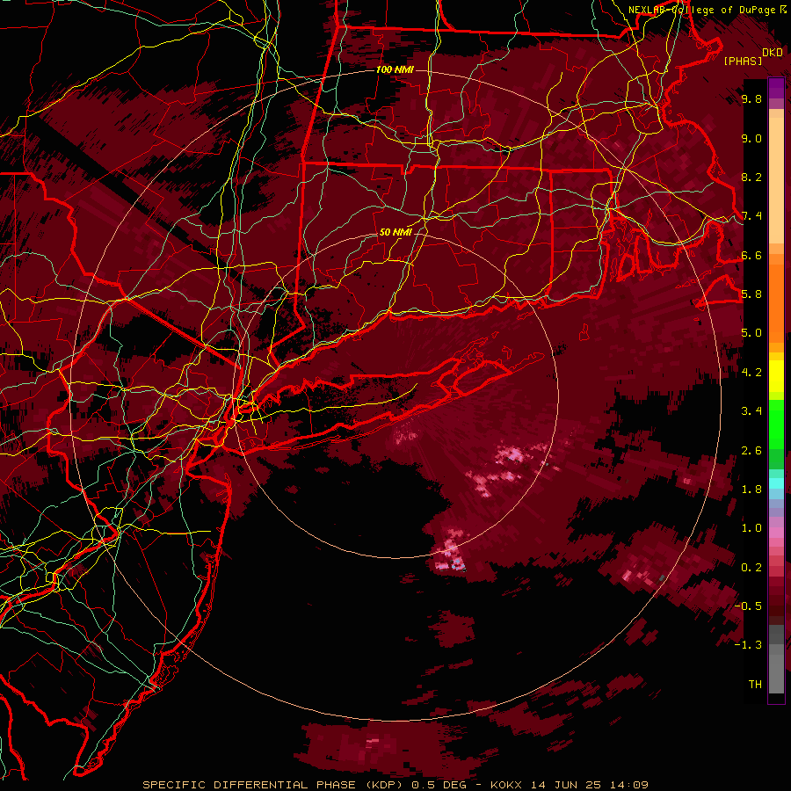This screenshot has height=791, width=791.
Task: Click the TH label on the color scale
Action: pos(755,684)
